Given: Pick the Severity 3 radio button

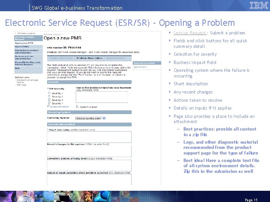Looking at the screenshot, I should [x=49, y=100].
